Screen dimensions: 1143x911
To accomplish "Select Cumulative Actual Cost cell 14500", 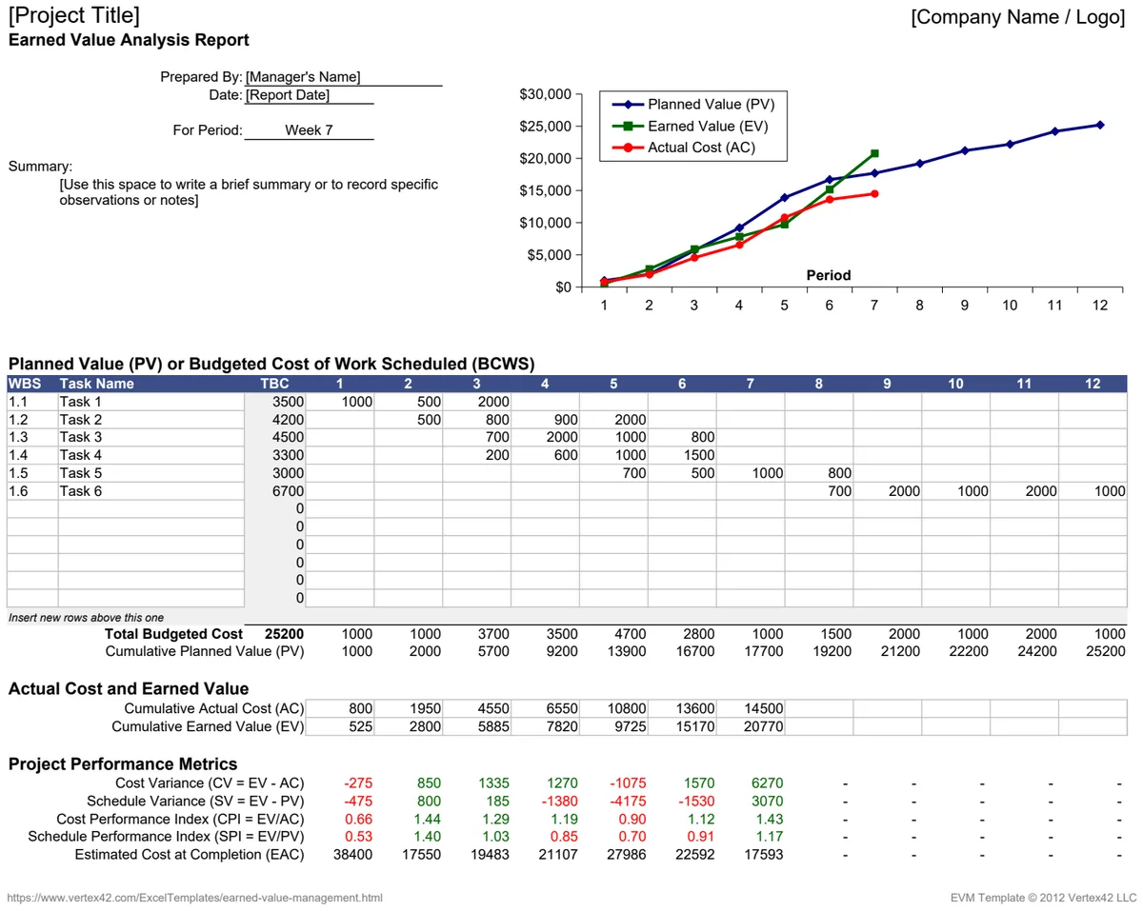I will point(752,708).
